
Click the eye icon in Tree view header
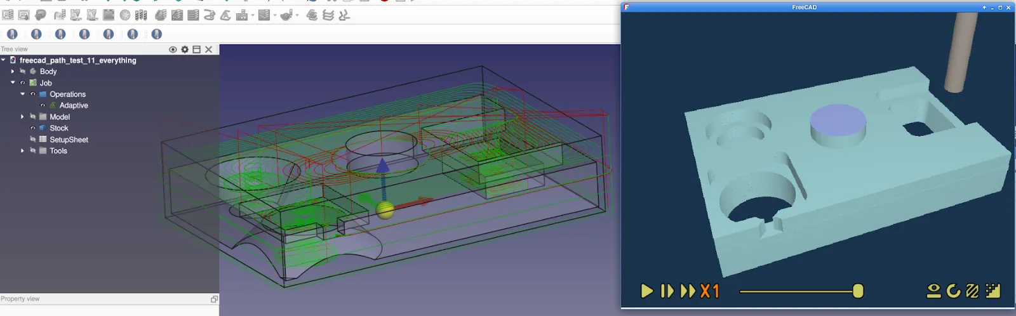[173, 49]
